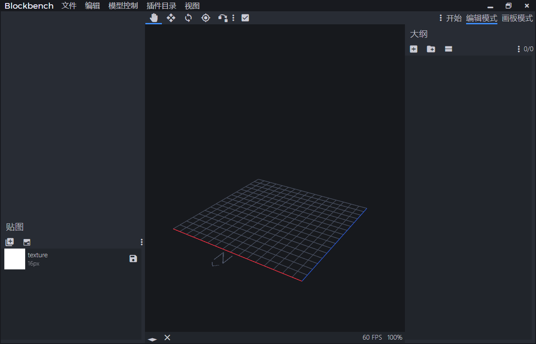Select the white texture thumbnail

15,259
